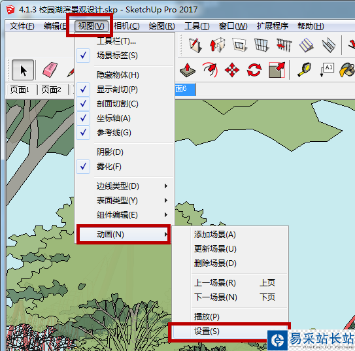Open the 工具(T) menu
Viewport: 355px width, 351px height.
pyautogui.click(x=197, y=26)
